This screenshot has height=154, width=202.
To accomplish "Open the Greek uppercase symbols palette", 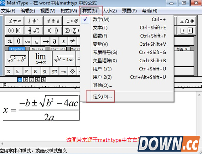I will [187, 21].
